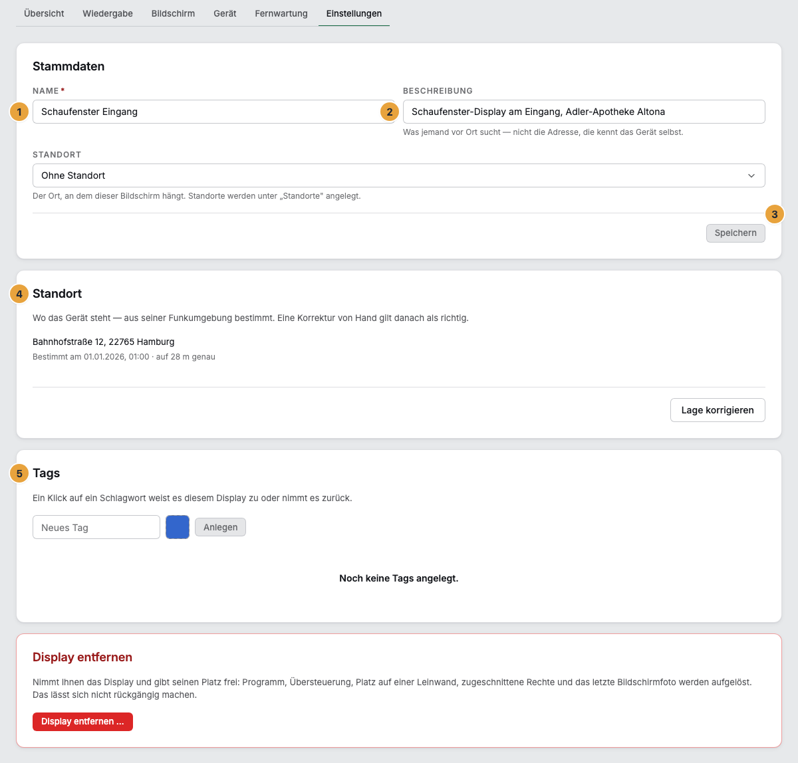Select the address Bahnhofstraße 12, 22765 Hamburg
This screenshot has width=798, height=763.
click(x=104, y=342)
